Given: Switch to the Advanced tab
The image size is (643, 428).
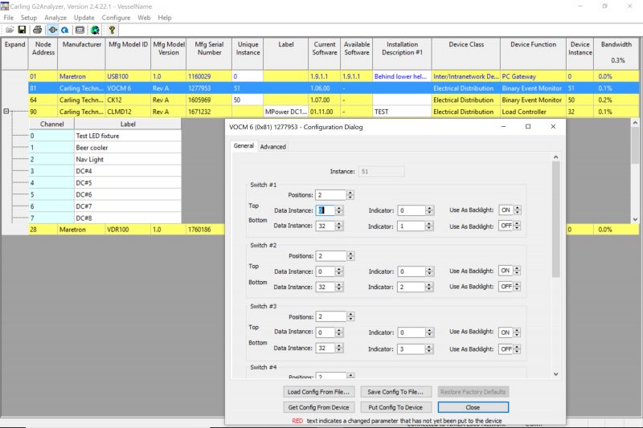Looking at the screenshot, I should (272, 147).
